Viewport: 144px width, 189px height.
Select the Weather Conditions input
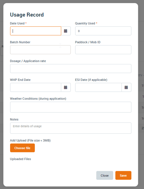click(x=71, y=107)
